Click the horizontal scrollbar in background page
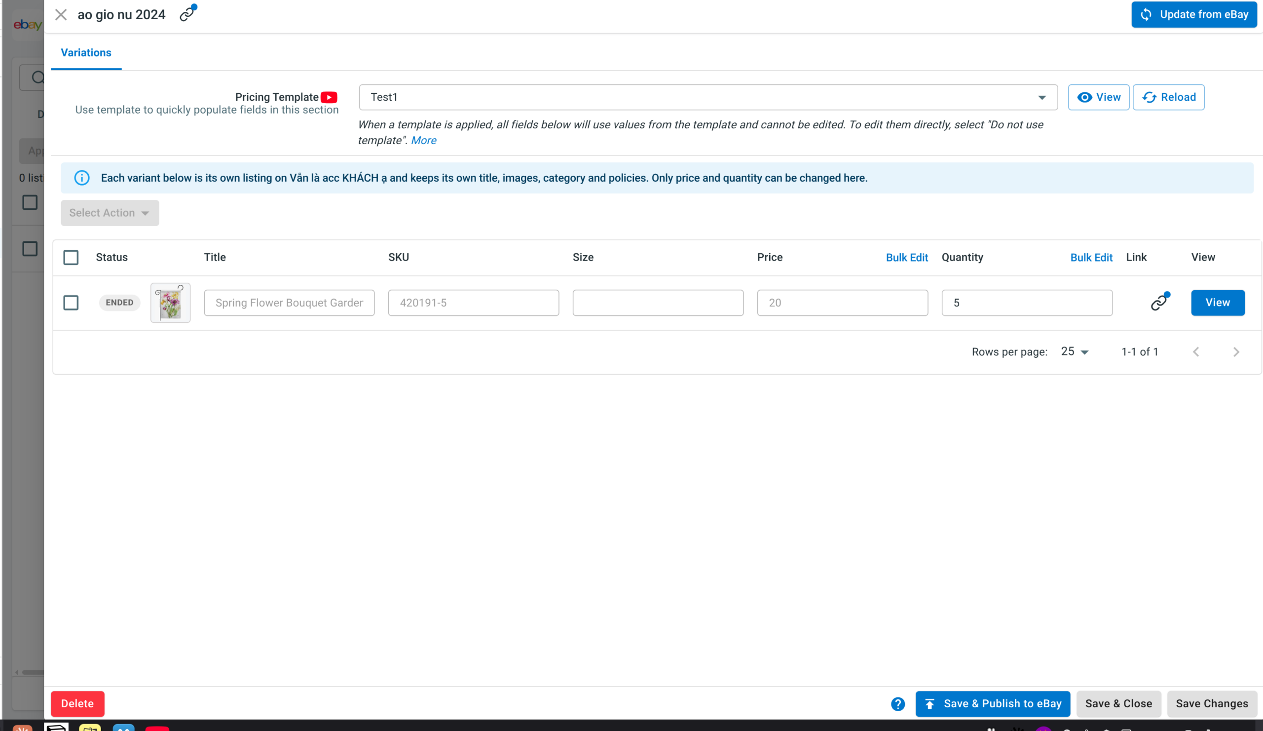The width and height of the screenshot is (1263, 731). click(x=33, y=672)
